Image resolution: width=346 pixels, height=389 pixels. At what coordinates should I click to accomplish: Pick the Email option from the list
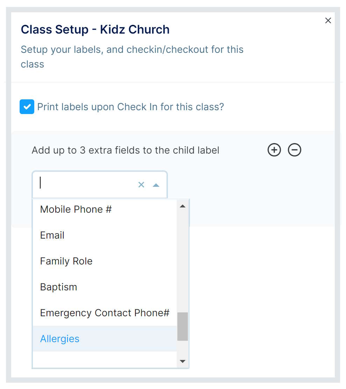[52, 235]
